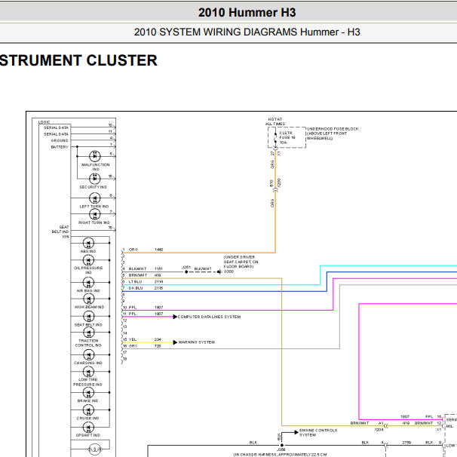Click the Traction Control Ind LED symbol

click(88, 333)
